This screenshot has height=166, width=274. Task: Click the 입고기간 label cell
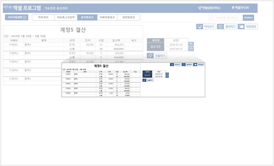coord(156,47)
